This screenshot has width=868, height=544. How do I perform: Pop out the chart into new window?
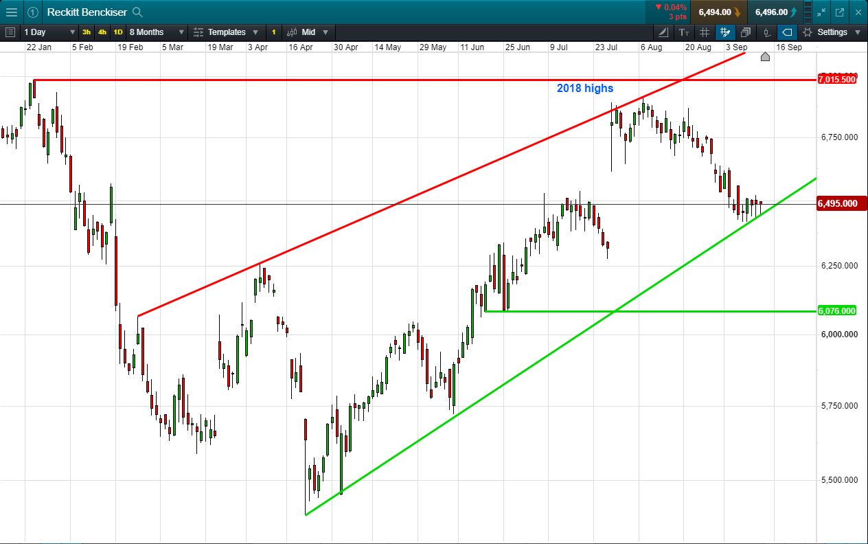[x=839, y=12]
